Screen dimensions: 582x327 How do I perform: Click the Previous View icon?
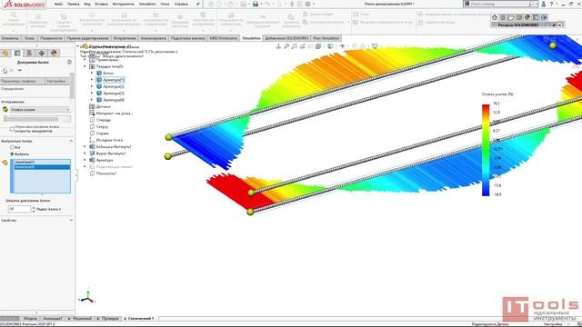303,46
